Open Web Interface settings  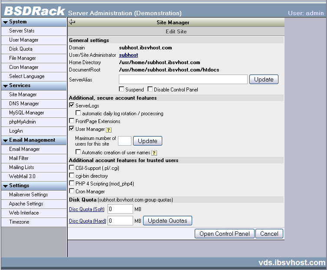click(x=34, y=213)
